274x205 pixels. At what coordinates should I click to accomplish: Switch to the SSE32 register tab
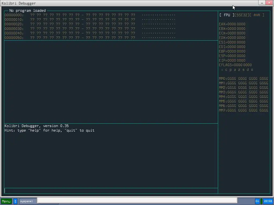click(x=242, y=15)
